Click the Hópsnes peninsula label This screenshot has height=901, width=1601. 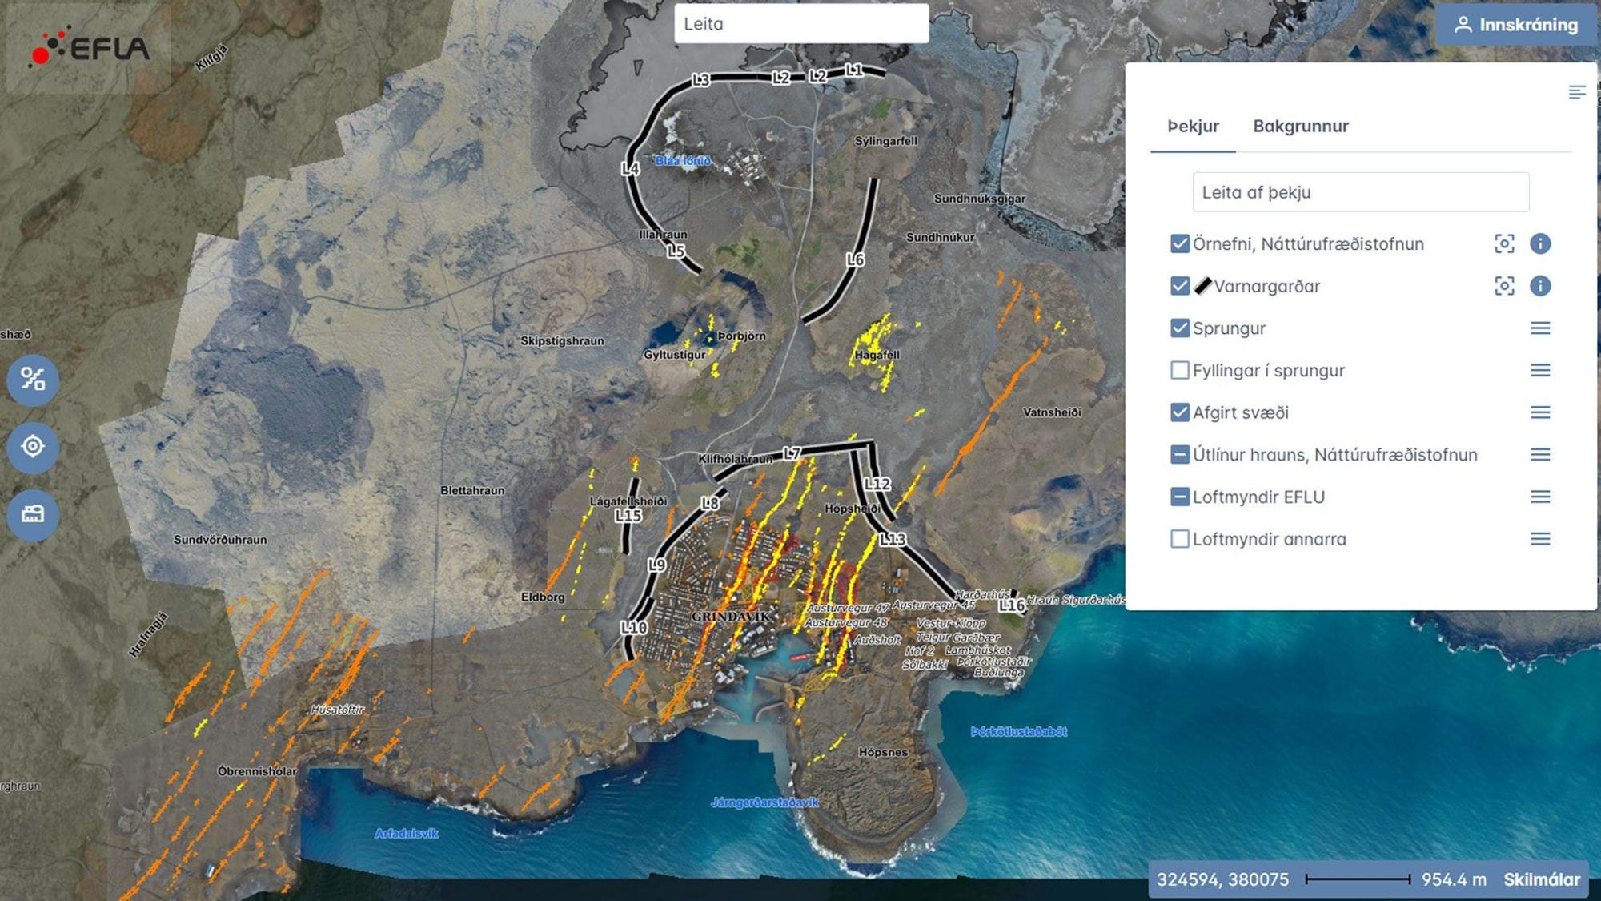884,752
